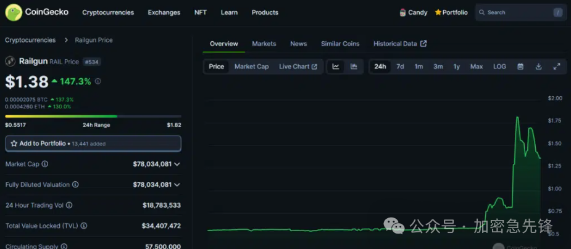This screenshot has width=571, height=249.
Task: Click the price peak on the chart
Action: tap(517, 117)
